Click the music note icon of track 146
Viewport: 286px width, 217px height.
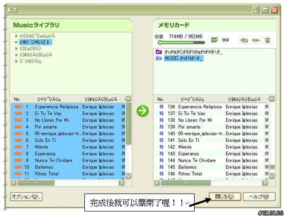tap(161, 174)
